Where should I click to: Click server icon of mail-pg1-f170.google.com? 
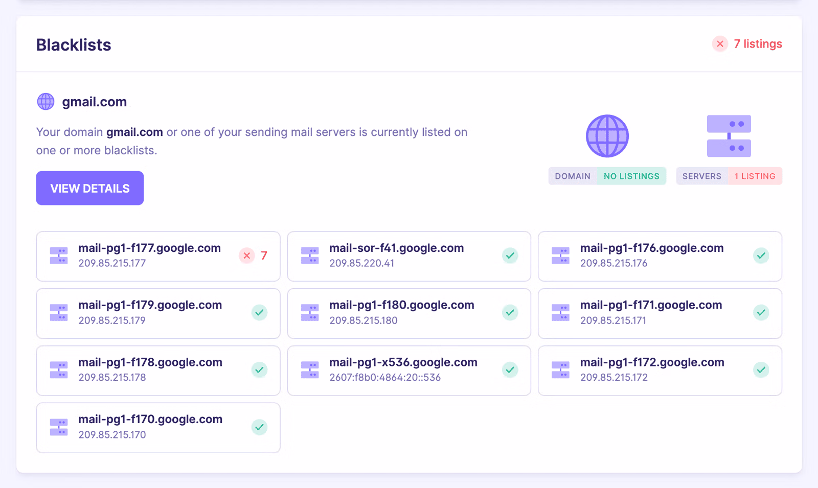tap(59, 427)
